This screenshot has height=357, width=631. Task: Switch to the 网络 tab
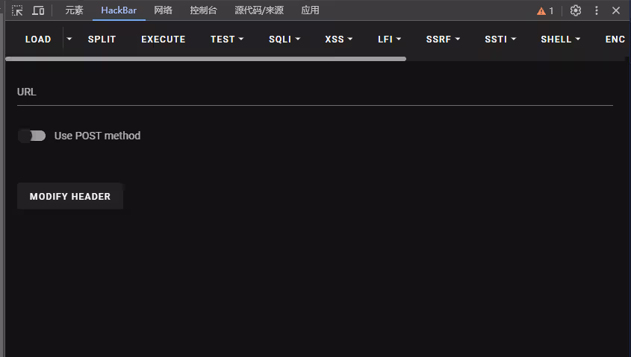[x=164, y=10]
